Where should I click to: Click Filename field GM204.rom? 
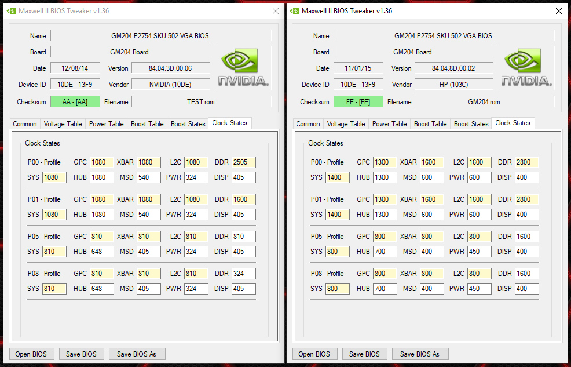pyautogui.click(x=485, y=101)
